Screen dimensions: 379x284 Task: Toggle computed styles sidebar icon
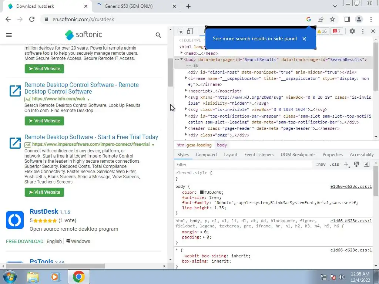tap(366, 165)
